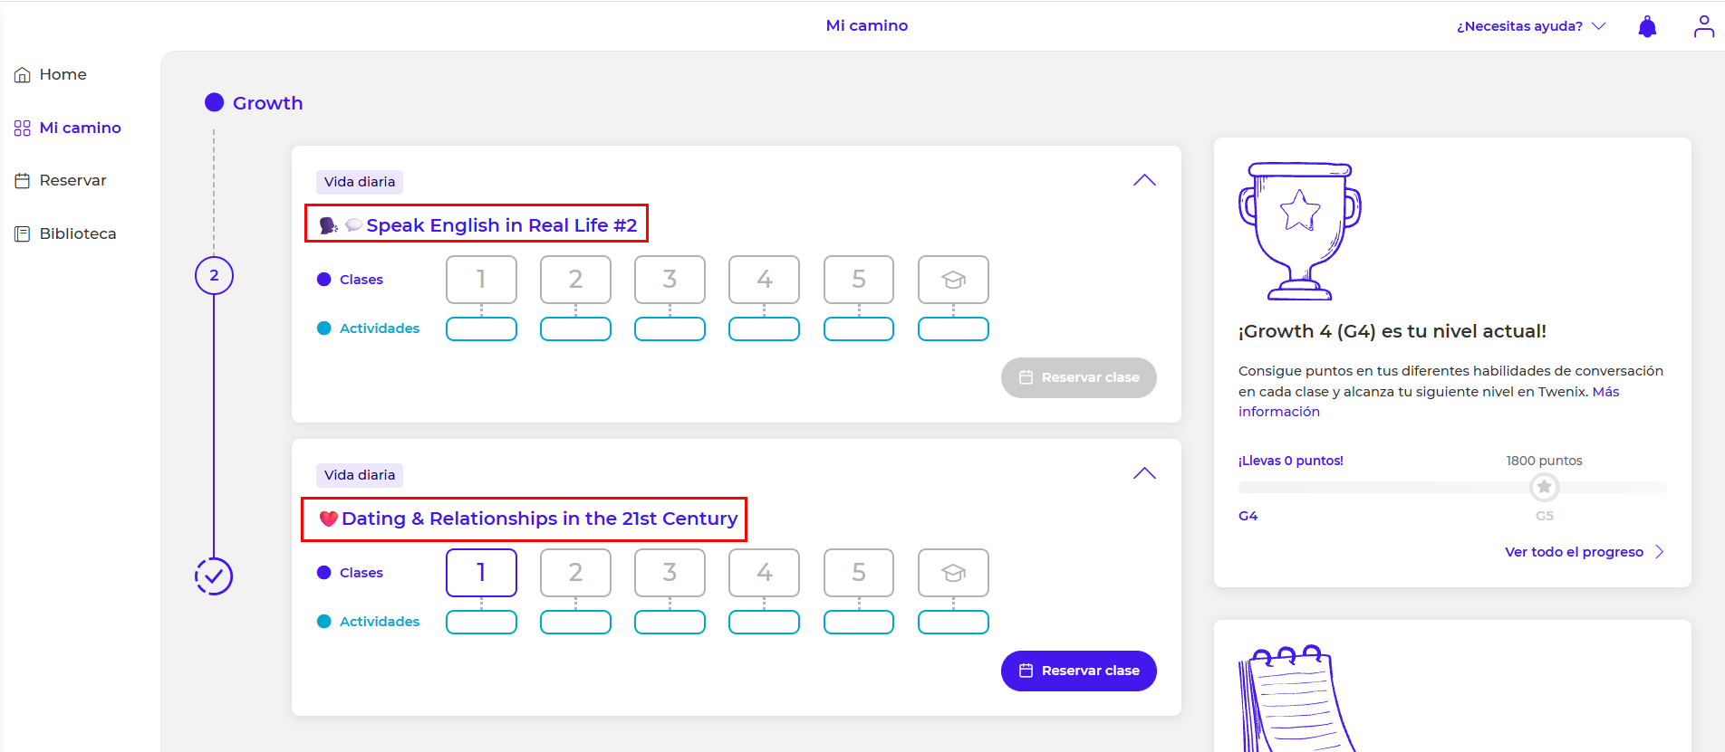Click the G5 star marker on progress bar
Screen dimensions: 1725x752
point(1544,488)
